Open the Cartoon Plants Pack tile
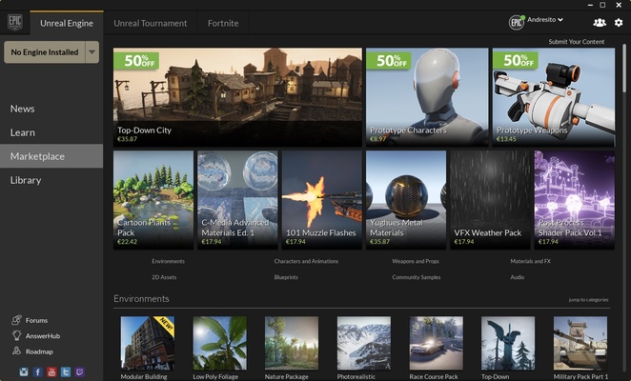 tap(153, 200)
